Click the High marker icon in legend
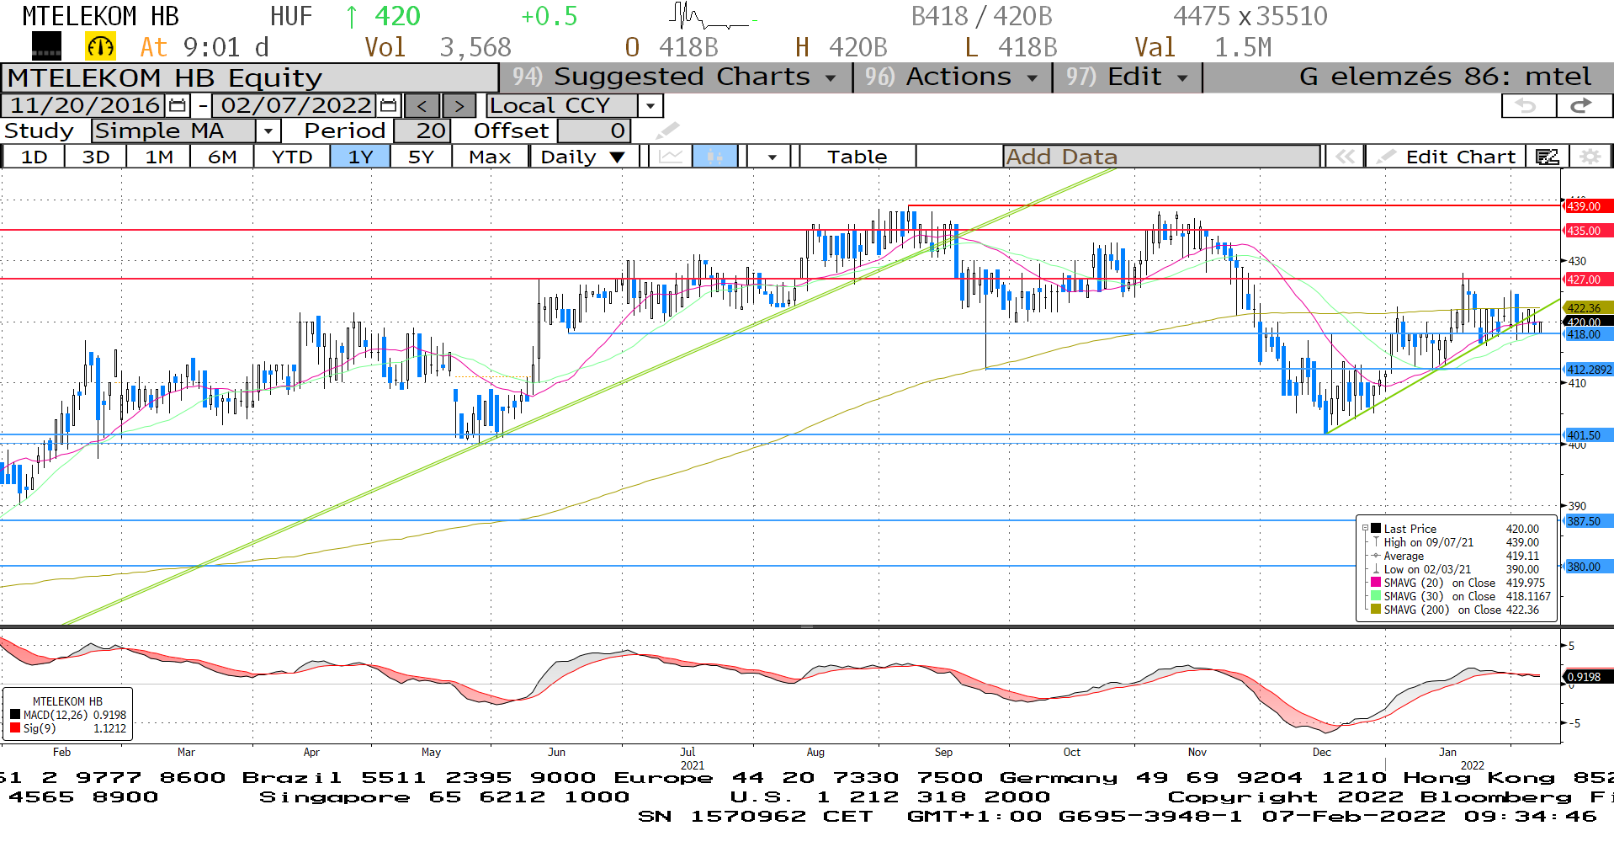This screenshot has width=1614, height=863. point(1377,542)
